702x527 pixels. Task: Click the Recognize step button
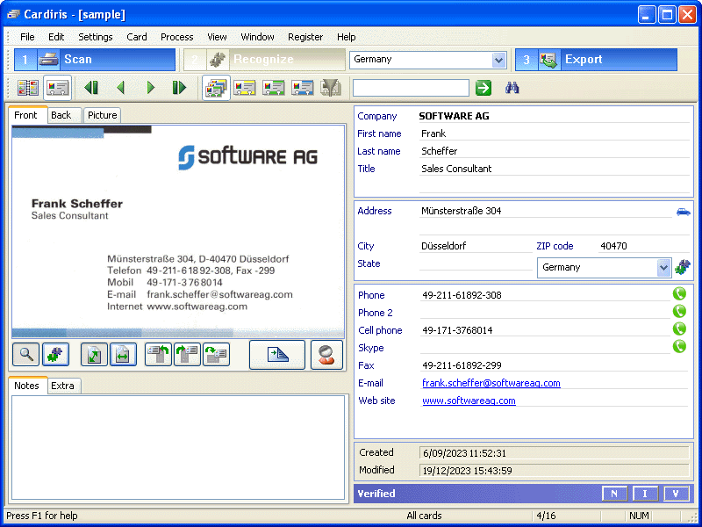coord(264,60)
